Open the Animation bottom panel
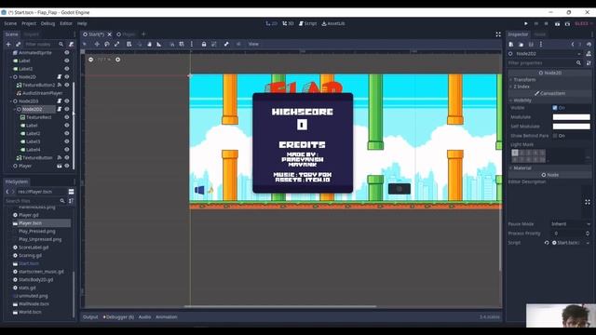 click(x=167, y=316)
